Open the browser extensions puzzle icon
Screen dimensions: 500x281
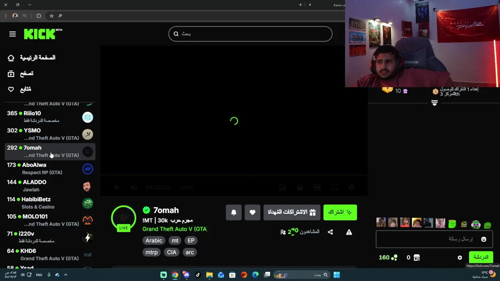(39, 16)
